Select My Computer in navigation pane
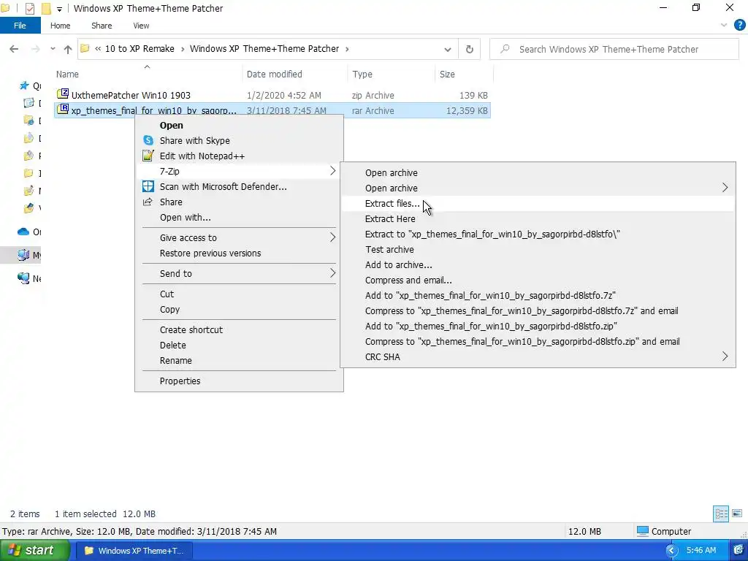748x561 pixels. click(28, 255)
